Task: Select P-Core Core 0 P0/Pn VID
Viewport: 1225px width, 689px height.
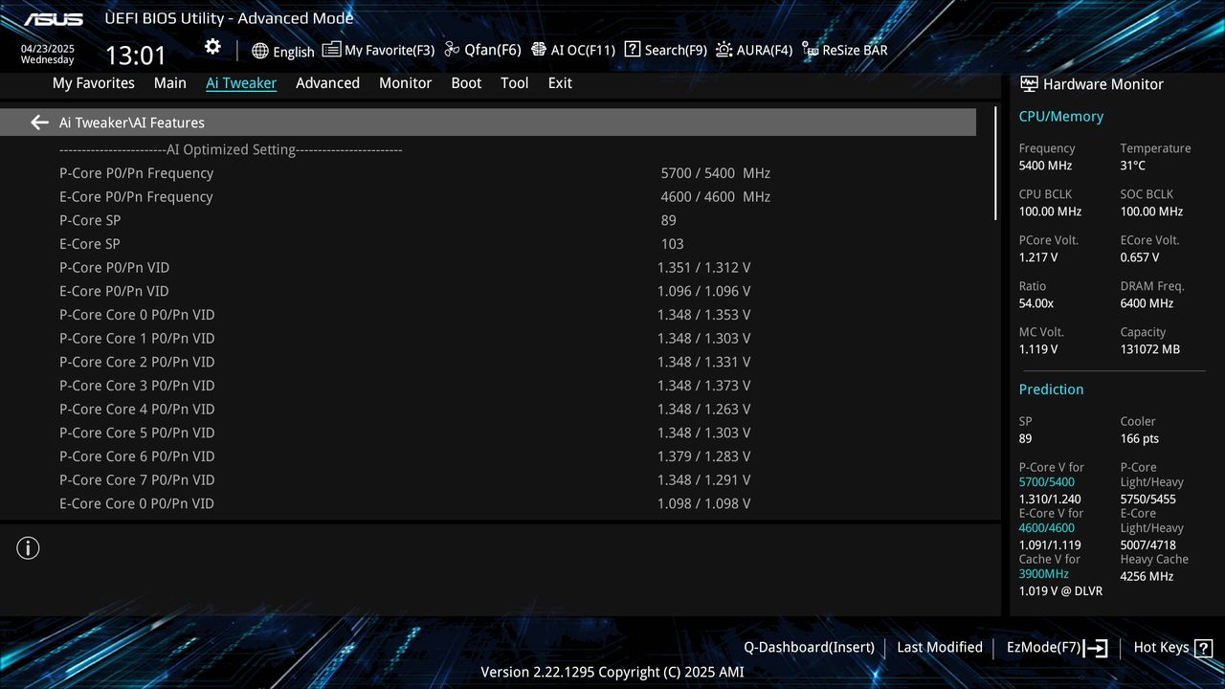Action: pos(488,315)
